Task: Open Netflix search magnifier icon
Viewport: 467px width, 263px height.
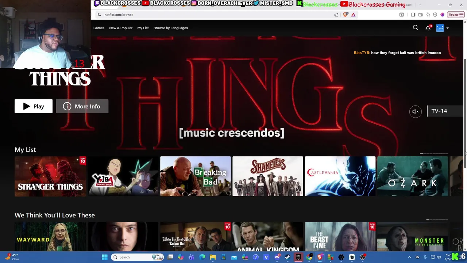Action: [416, 28]
